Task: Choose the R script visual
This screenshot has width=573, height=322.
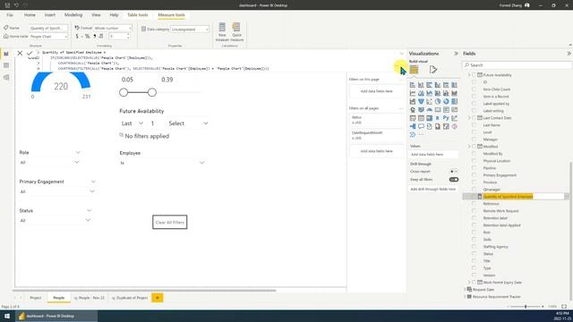Action: pyautogui.click(x=438, y=118)
